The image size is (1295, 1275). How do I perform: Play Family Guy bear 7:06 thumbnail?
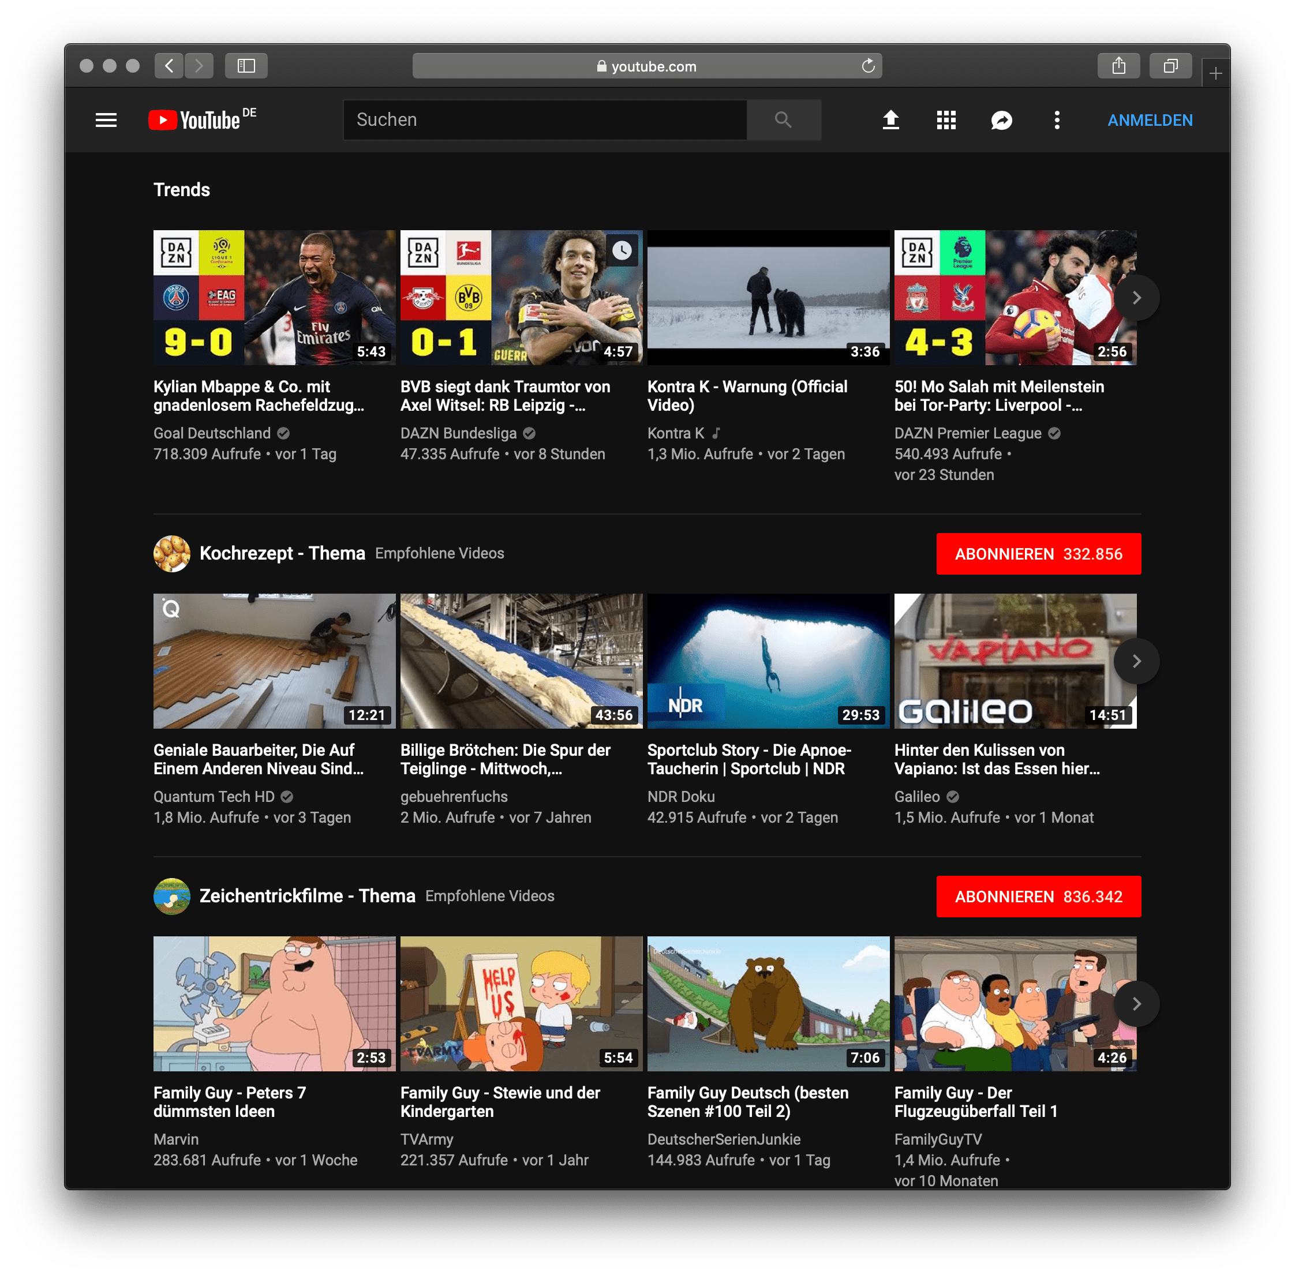pos(768,1003)
